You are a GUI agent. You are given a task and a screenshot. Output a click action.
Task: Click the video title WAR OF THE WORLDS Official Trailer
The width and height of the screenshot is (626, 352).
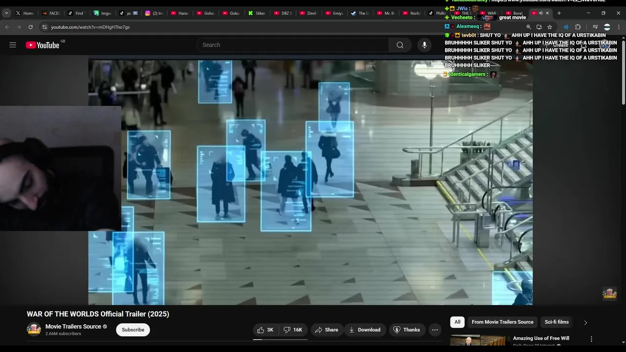click(x=98, y=314)
